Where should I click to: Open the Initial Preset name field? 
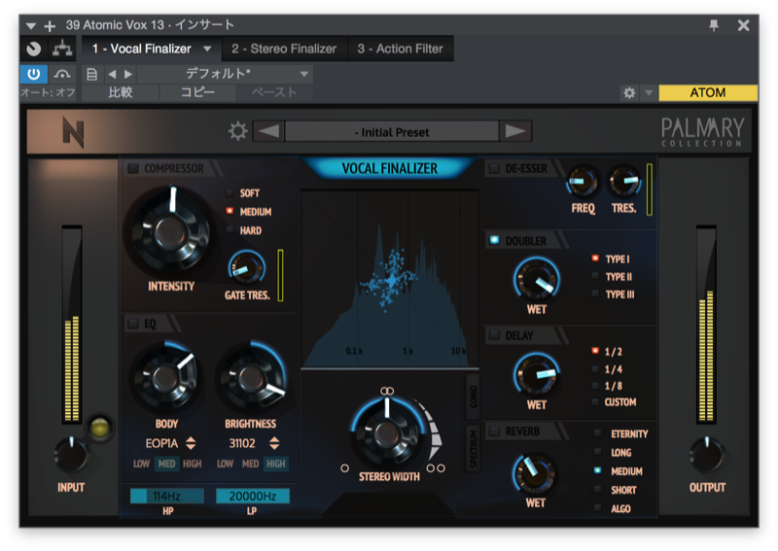tap(392, 131)
